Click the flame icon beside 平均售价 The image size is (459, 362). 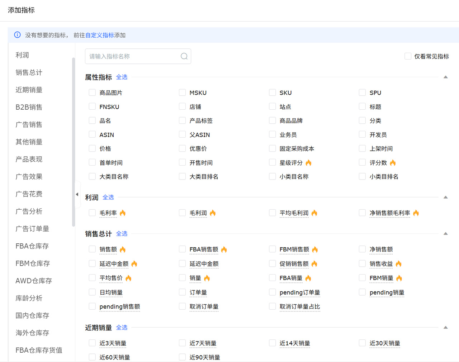pos(128,278)
